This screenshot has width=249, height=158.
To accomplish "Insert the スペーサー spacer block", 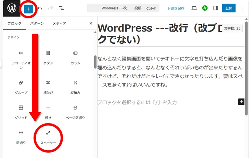I will (49, 137).
